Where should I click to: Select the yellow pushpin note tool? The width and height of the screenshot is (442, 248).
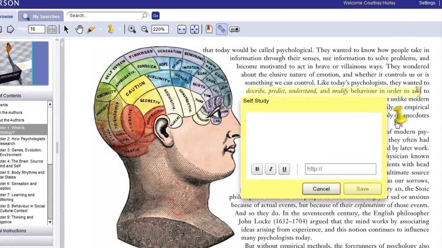(111, 29)
